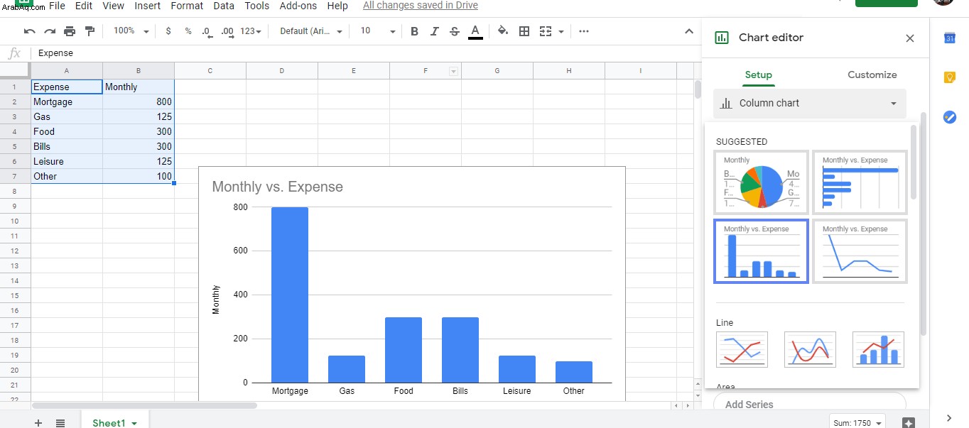The width and height of the screenshot is (969, 428).
Task: Click the Merge cells icon
Action: [546, 31]
